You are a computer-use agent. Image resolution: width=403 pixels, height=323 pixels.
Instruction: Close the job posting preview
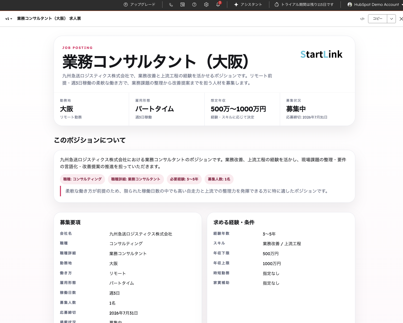tap(401, 19)
